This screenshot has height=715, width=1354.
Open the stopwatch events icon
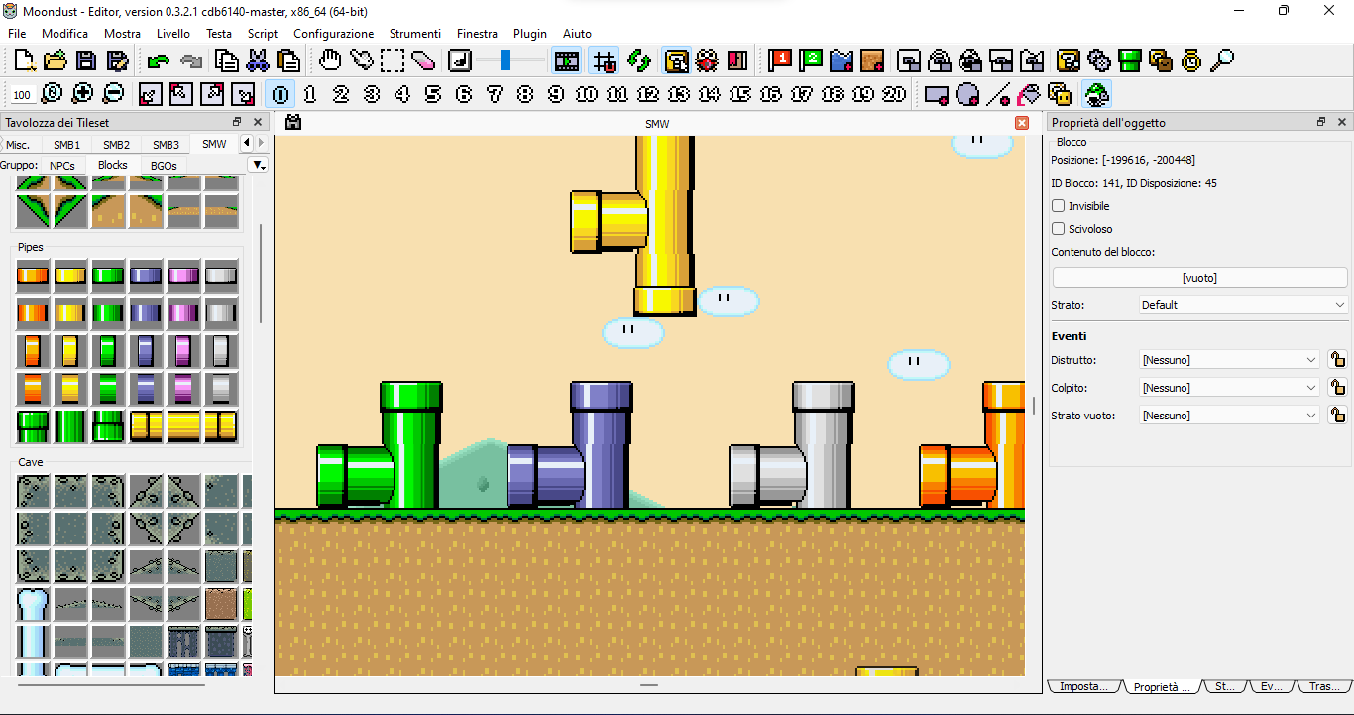coord(1191,60)
